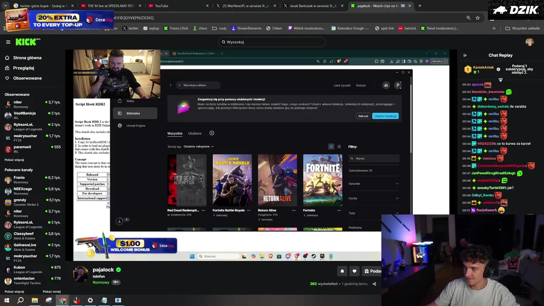The width and height of the screenshot is (544, 306).
Task: Open Koszyk in Epic
Action: [x=361, y=85]
